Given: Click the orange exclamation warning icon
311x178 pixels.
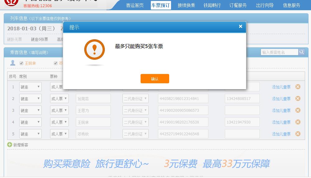Looking at the screenshot, I should [95, 50].
